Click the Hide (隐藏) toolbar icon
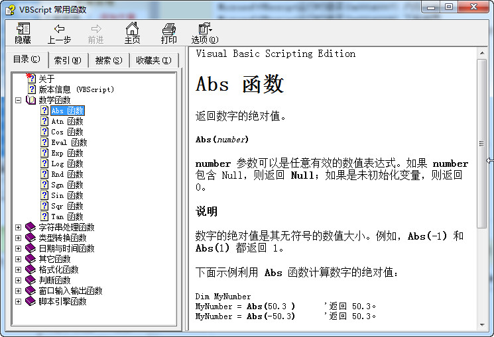The width and height of the screenshot is (494, 337). pos(23,28)
